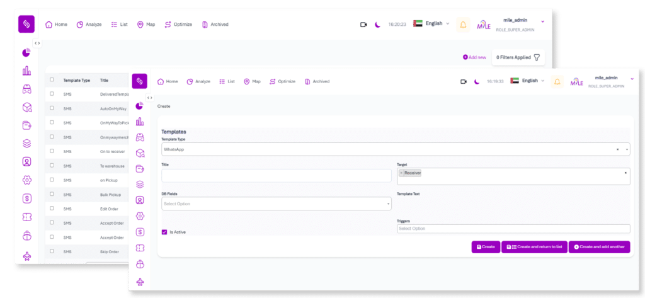645x298 pixels.
Task: Open Map in the front window navbar
Action: click(x=252, y=81)
